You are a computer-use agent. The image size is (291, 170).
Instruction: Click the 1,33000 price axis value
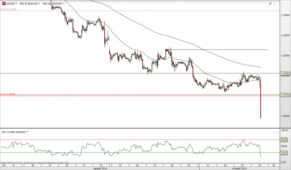click(x=286, y=15)
